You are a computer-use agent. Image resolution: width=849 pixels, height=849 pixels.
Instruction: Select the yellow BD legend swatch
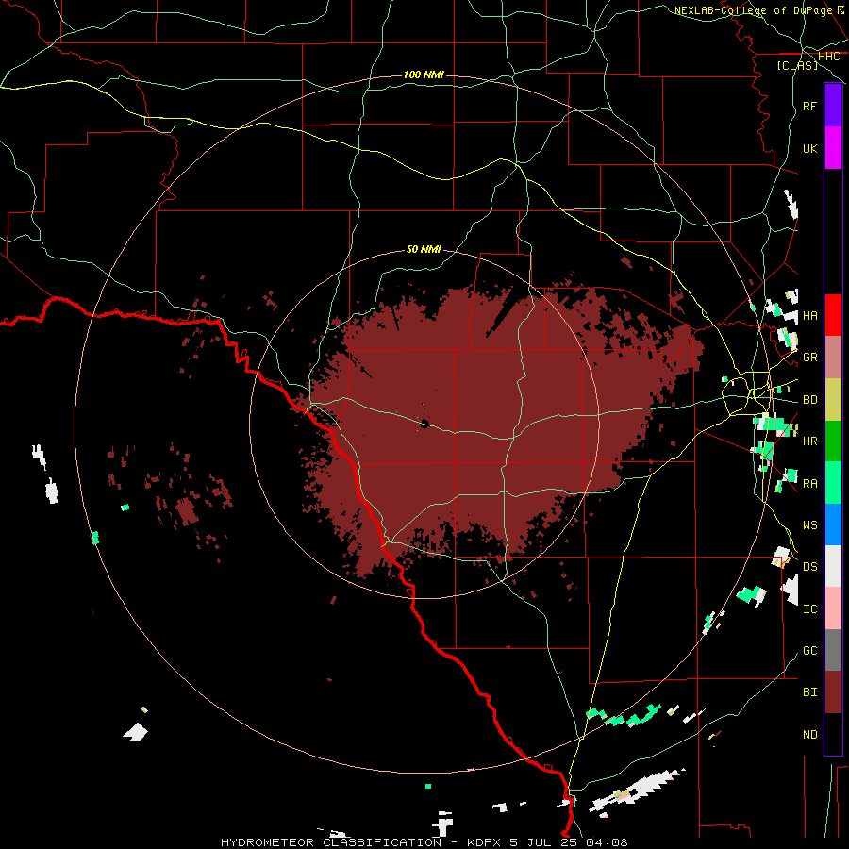pyautogui.click(x=833, y=400)
